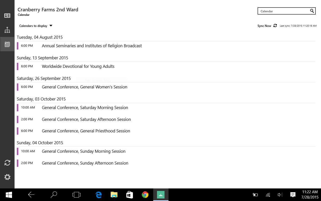321x201 pixels.
Task: Click the refresh icon beside Sync Now
Action: point(275,26)
